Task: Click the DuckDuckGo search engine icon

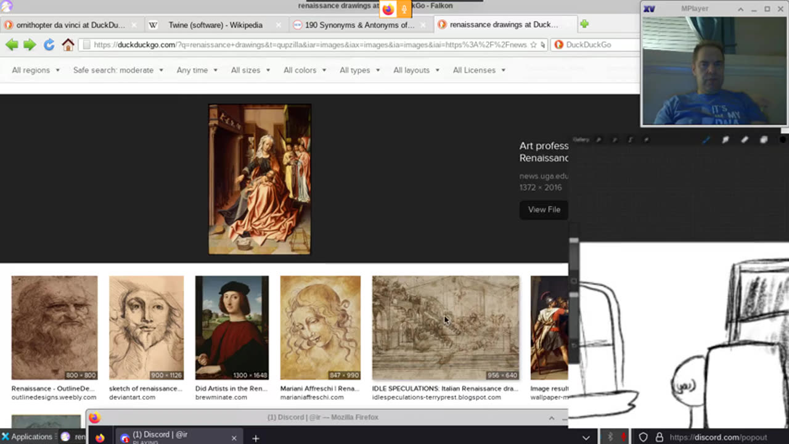Action: (x=558, y=44)
